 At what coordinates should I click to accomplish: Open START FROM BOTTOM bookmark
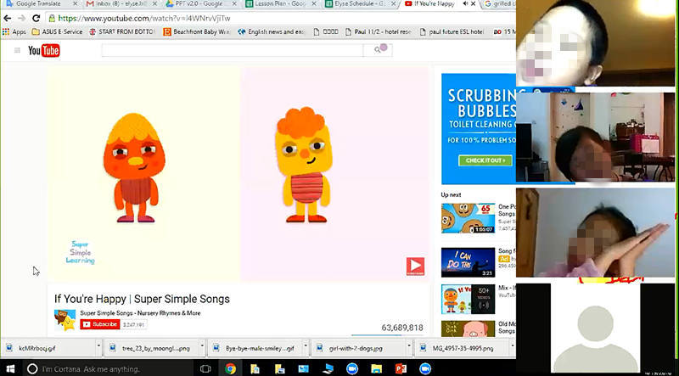(x=121, y=31)
